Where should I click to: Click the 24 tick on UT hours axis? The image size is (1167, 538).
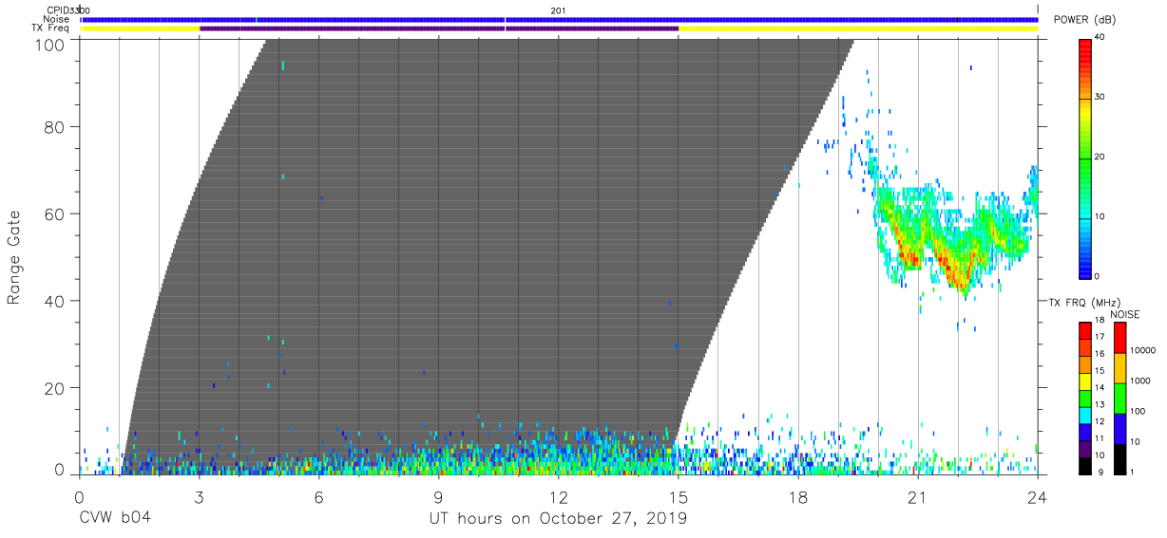(1038, 496)
